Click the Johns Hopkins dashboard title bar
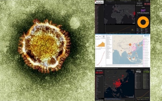This screenshot has height=101, width=162. pyautogui.click(x=122, y=68)
